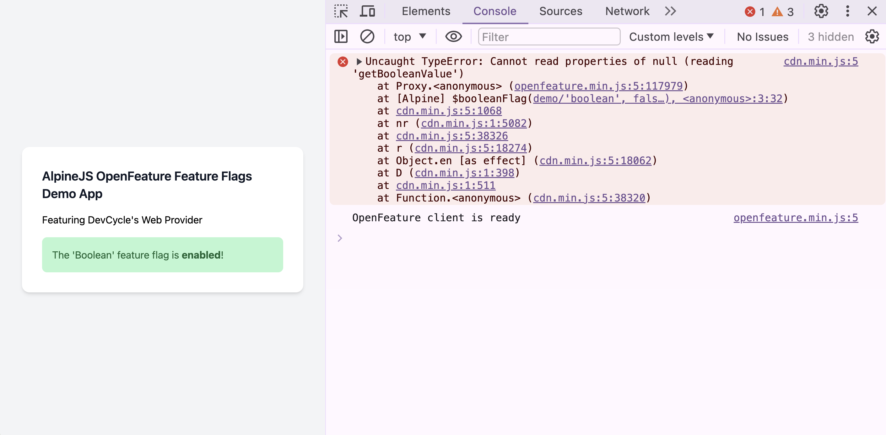Open the three-dot DevTools customize menu
The height and width of the screenshot is (435, 886).
[847, 11]
